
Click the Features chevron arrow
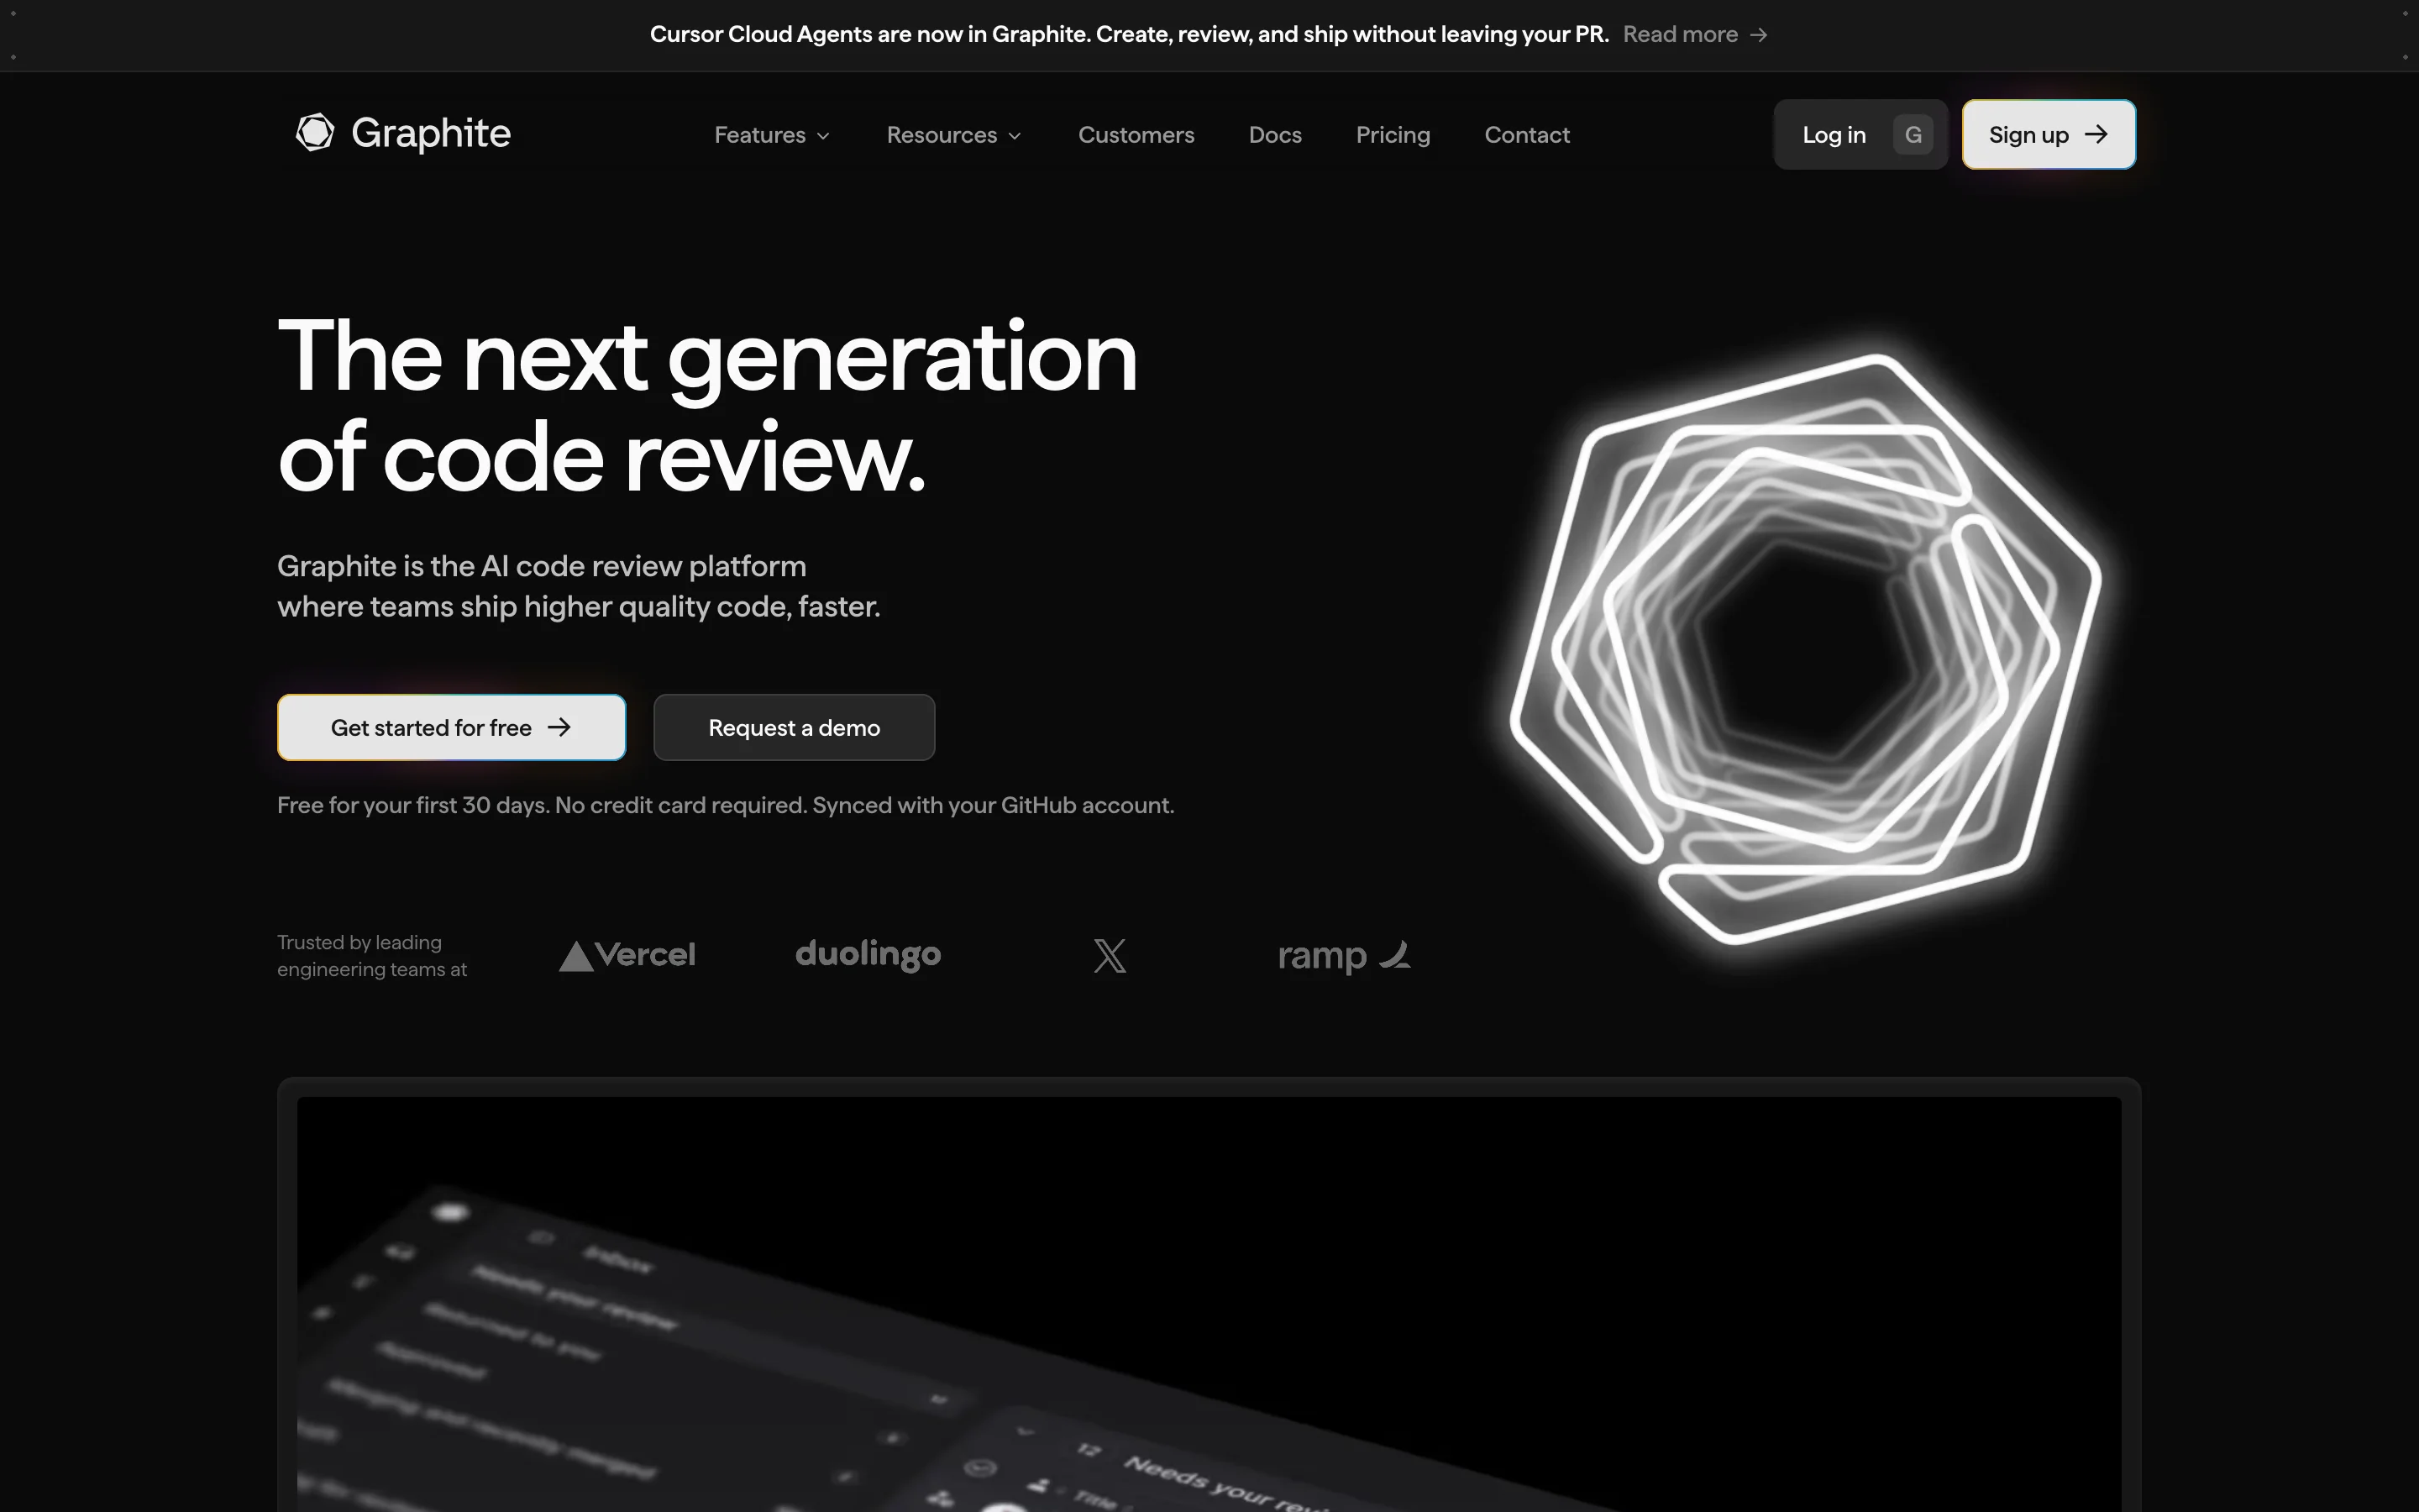(x=824, y=137)
